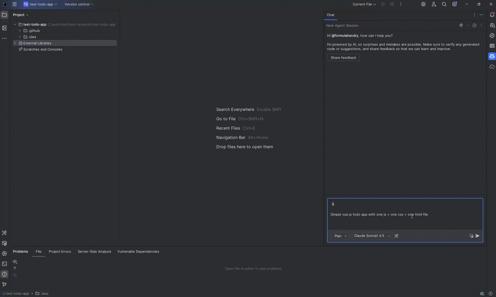This screenshot has height=297, width=496.
Task: Click the Share feedback button
Action: tap(343, 58)
